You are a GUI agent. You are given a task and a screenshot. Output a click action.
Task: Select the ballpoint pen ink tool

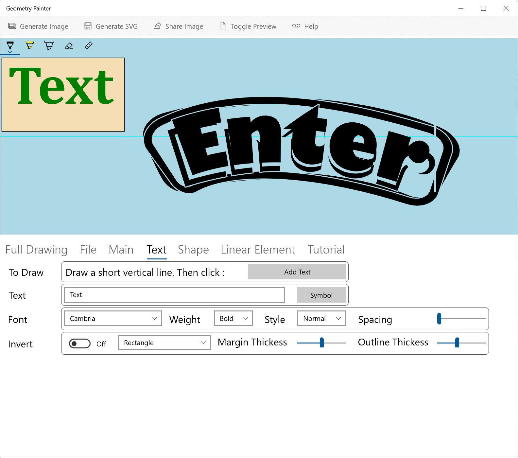click(10, 46)
